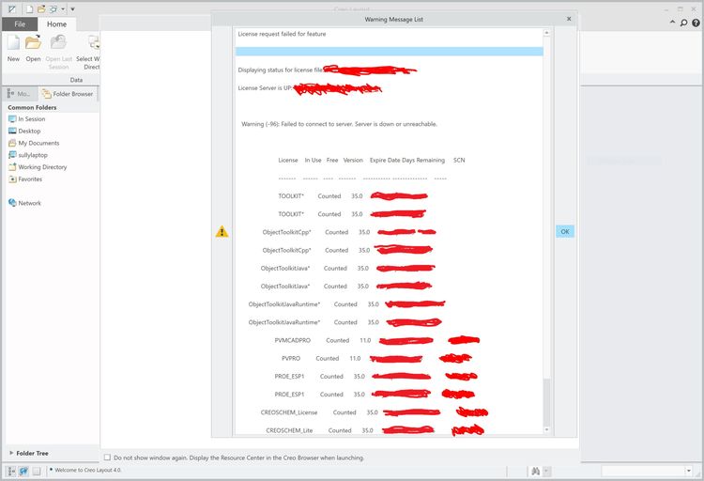
Task: Toggle the web browser icon in the status bar
Action: tap(23, 471)
